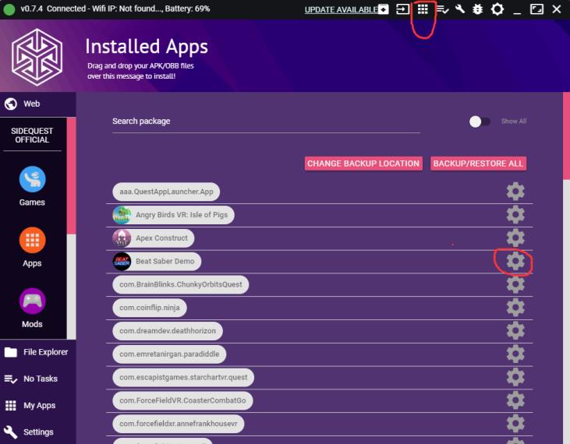Open File Explorer in the sidebar
570x444 pixels.
pos(37,352)
